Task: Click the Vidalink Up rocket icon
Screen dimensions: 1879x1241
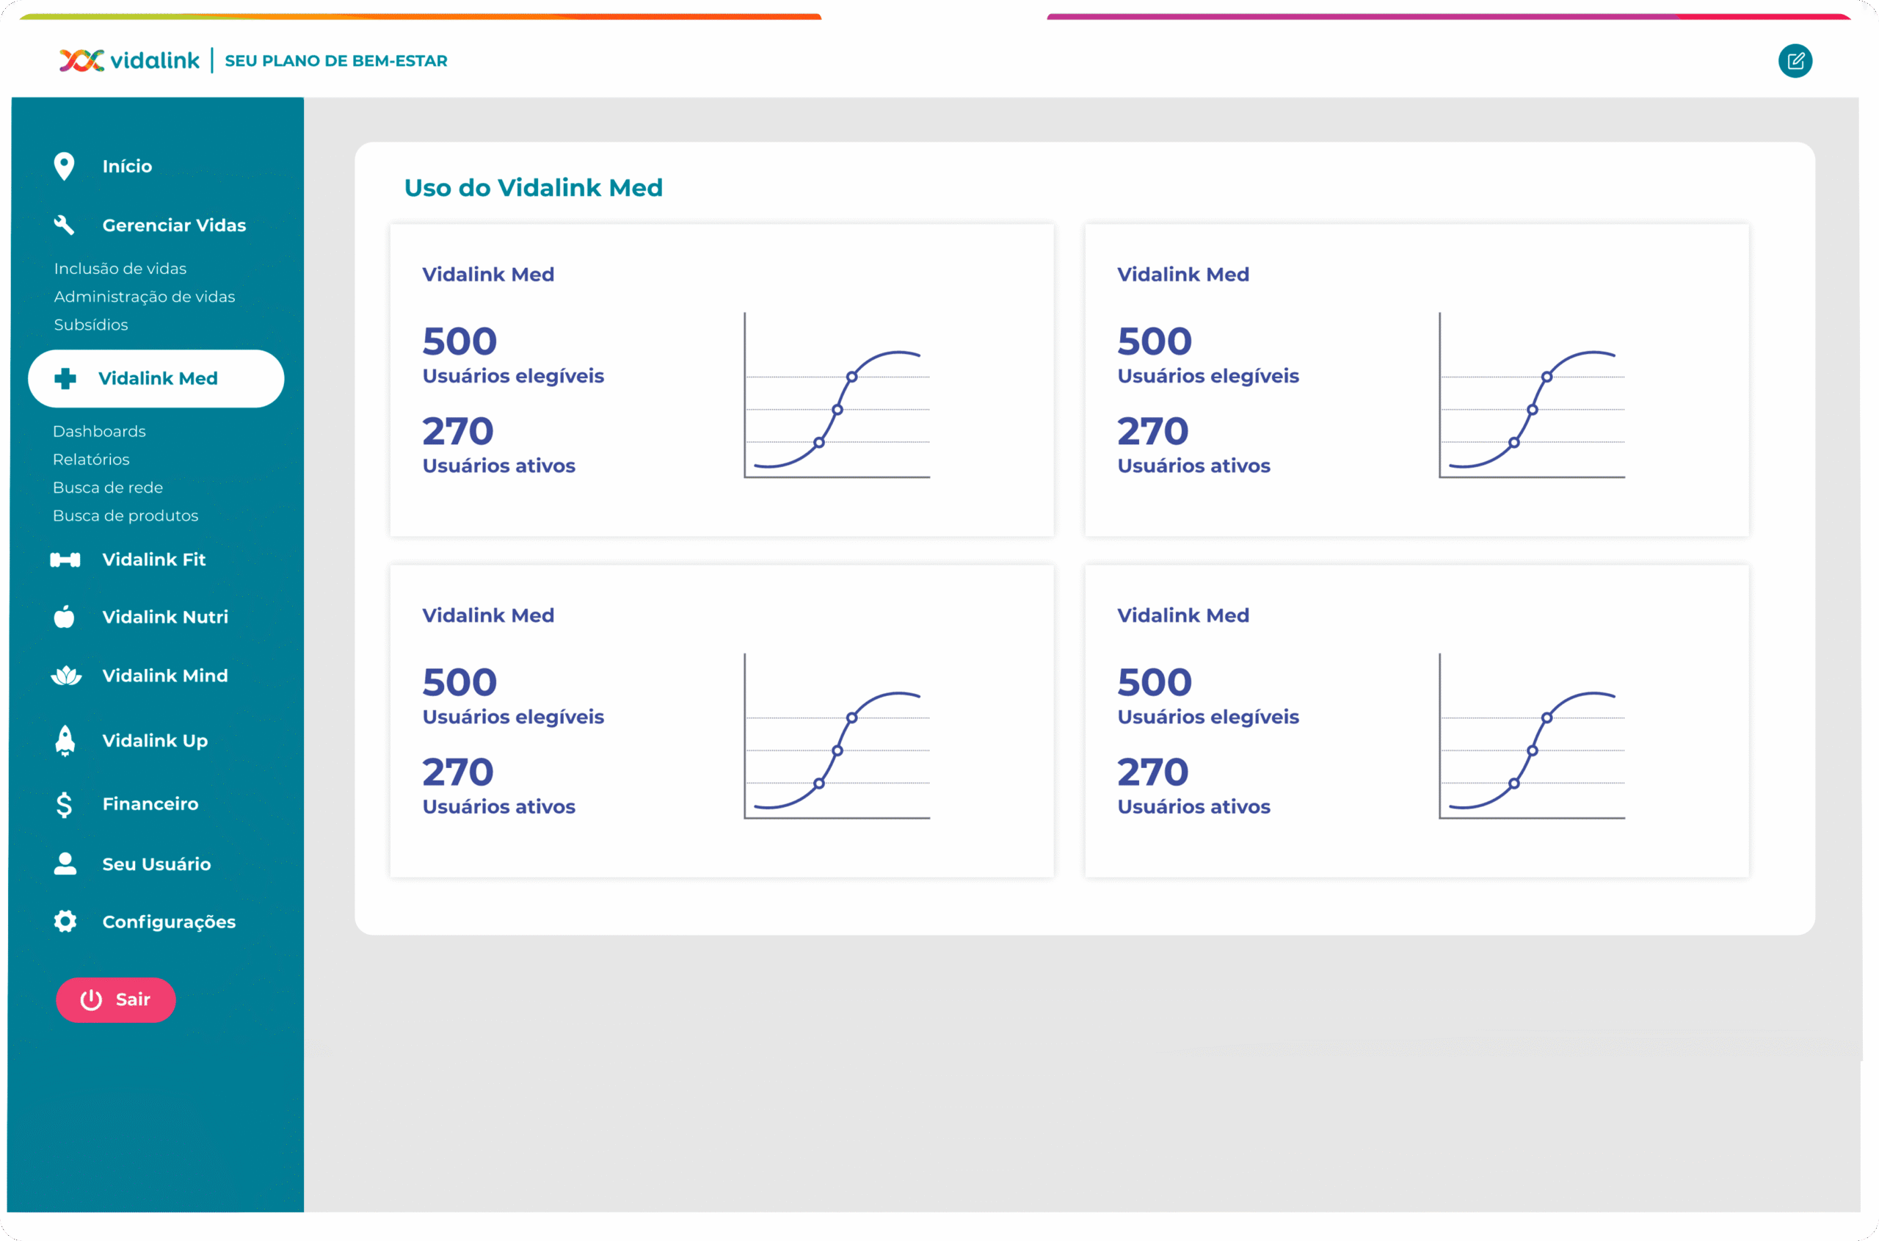Action: (x=65, y=741)
